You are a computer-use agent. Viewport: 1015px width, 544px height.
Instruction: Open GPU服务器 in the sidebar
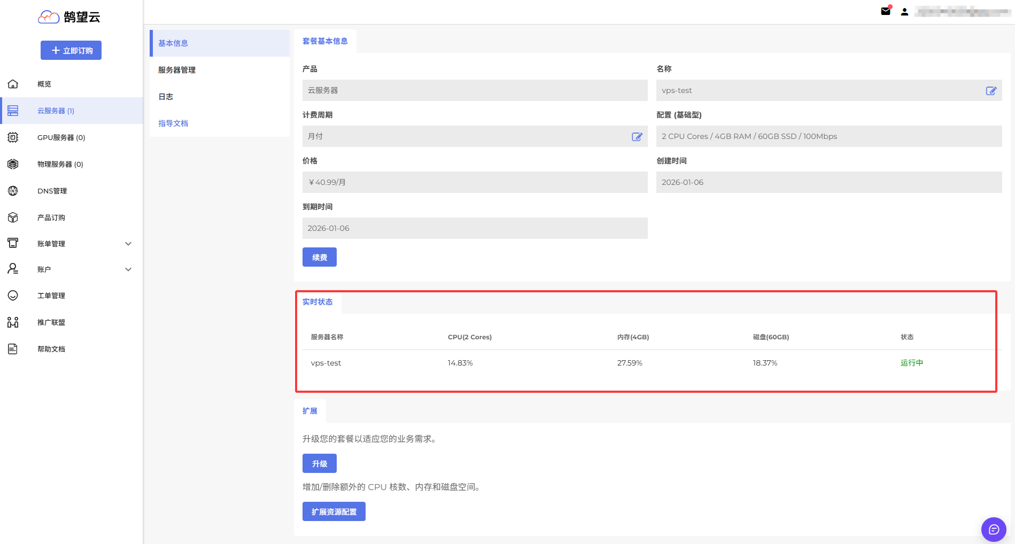tap(61, 137)
